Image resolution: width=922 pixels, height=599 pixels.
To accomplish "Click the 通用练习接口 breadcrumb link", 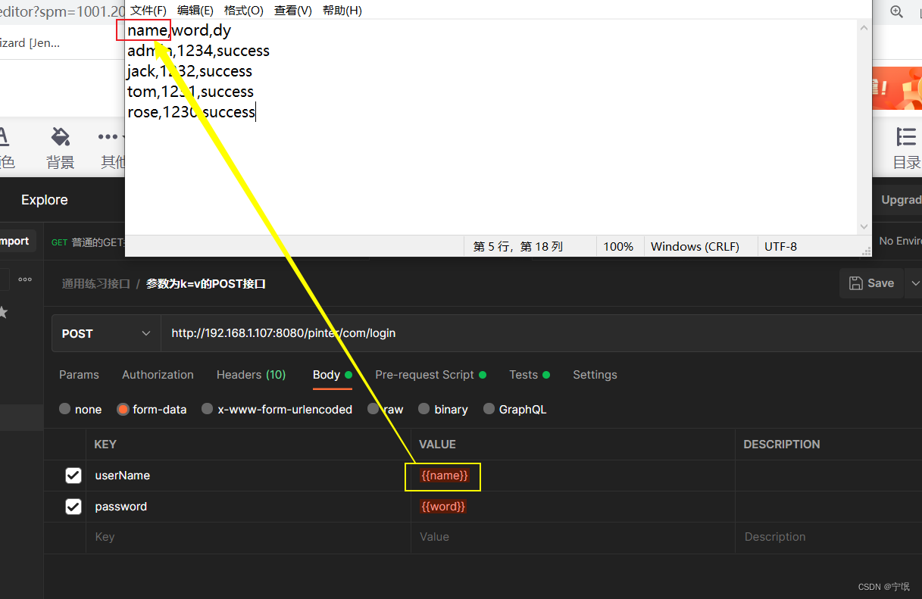I will [95, 284].
